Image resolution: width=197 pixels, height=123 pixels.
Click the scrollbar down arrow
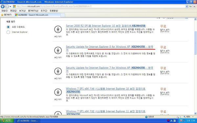[195, 113]
